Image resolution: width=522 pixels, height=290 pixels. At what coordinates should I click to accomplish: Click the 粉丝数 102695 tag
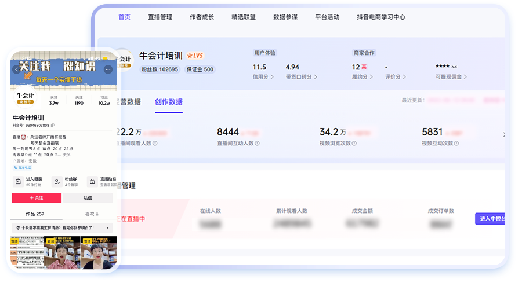pos(160,69)
